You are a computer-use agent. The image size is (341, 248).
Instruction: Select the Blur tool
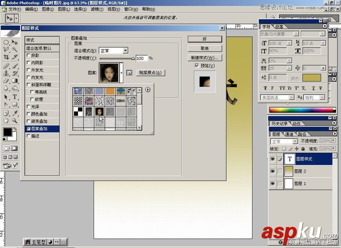click(6, 88)
